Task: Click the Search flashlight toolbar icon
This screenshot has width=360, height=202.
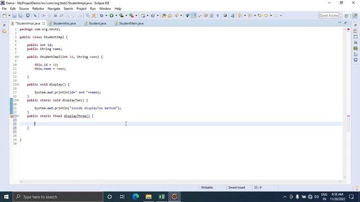Action: tap(176, 16)
